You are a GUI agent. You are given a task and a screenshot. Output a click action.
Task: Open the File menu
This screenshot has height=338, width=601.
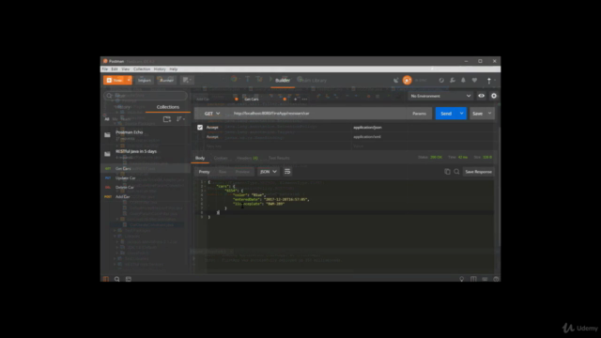pyautogui.click(x=104, y=69)
